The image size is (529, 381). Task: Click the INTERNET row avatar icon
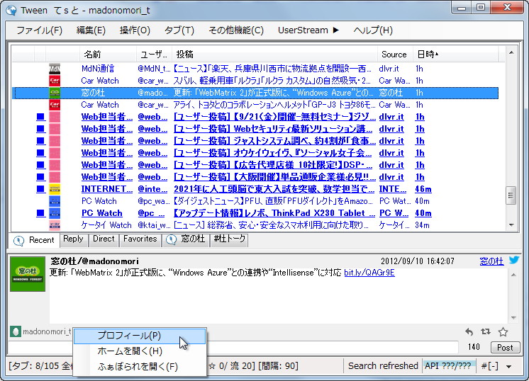point(55,189)
